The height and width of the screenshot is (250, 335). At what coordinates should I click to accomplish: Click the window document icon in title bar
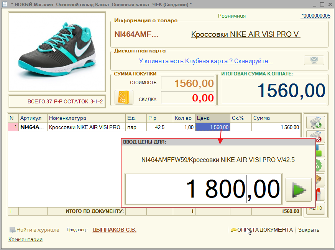point(5,4)
